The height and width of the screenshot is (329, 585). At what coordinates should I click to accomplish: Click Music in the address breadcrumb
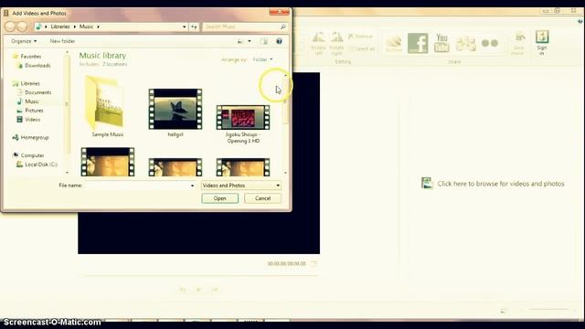tap(86, 27)
